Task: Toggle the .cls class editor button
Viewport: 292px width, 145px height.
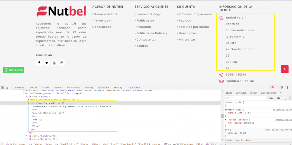Action: pyautogui.click(x=278, y=98)
